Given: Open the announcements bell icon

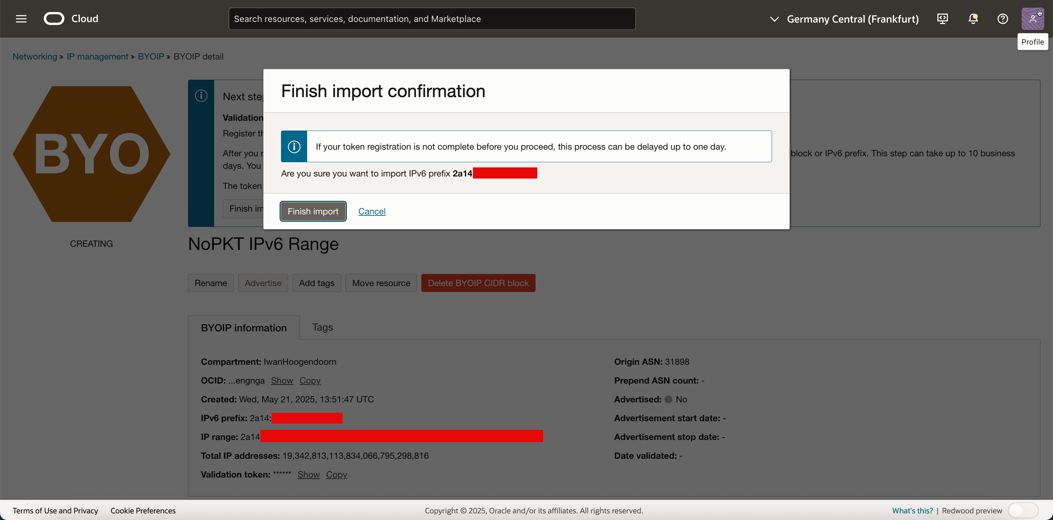Looking at the screenshot, I should point(973,19).
